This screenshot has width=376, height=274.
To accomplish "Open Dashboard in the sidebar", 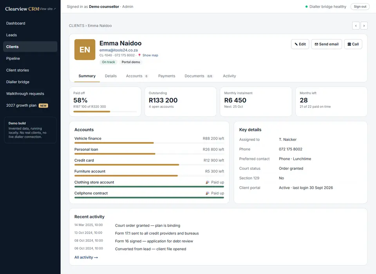I will click(30, 23).
